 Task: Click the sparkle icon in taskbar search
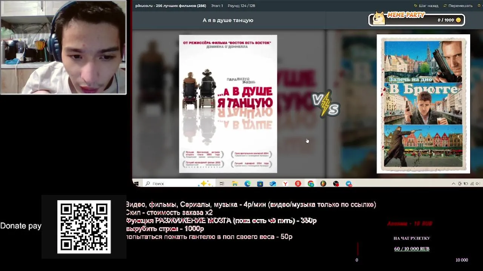pos(206,184)
